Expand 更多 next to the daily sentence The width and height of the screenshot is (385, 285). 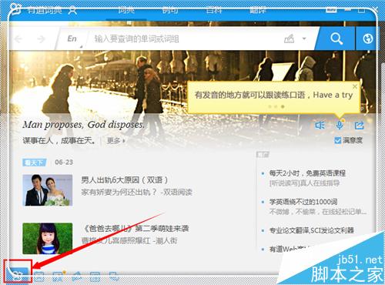[115, 140]
